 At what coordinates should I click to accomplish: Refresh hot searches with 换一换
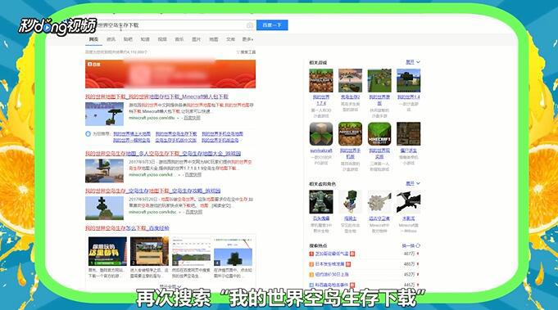pyautogui.click(x=411, y=245)
